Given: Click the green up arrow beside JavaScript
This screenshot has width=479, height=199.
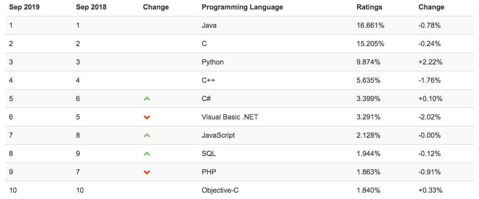Looking at the screenshot, I should (147, 136).
